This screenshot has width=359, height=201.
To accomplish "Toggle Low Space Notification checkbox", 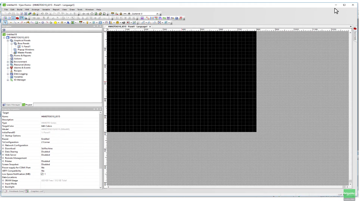I will point(42,174).
